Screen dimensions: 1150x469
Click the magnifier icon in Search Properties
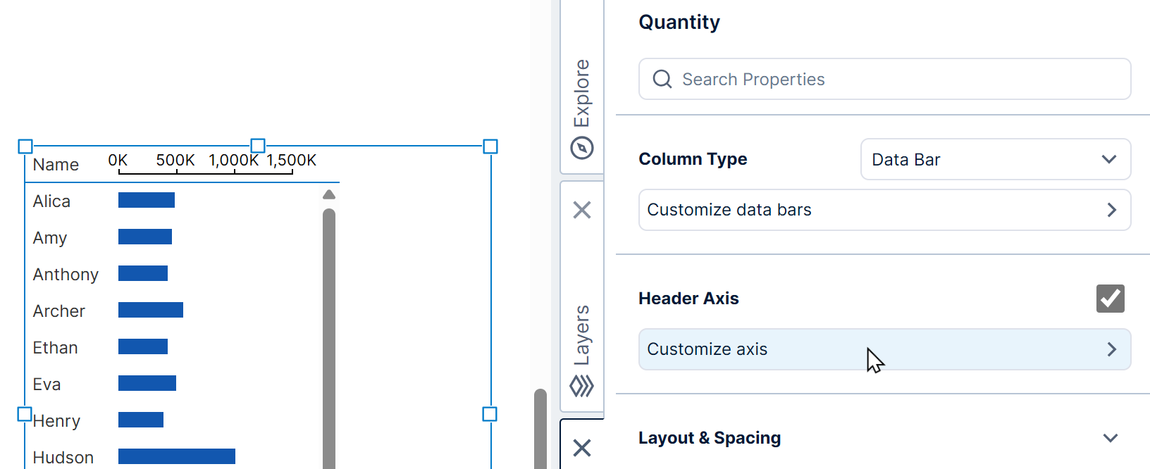point(662,79)
